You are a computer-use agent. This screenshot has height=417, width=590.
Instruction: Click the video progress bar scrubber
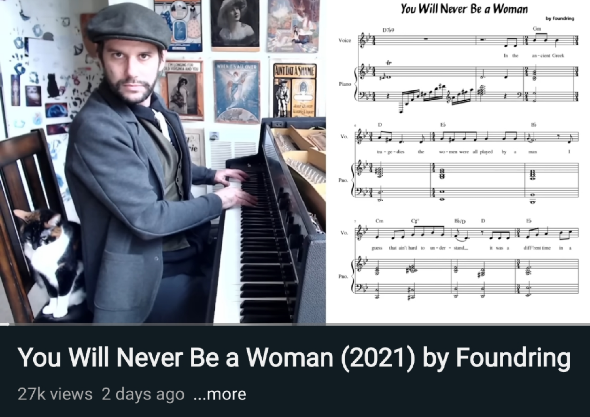[x=4, y=324]
